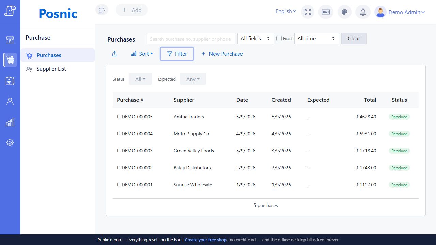The height and width of the screenshot is (245, 436).
Task: Click supplier Sunrise Wholesale
Action: point(193,185)
